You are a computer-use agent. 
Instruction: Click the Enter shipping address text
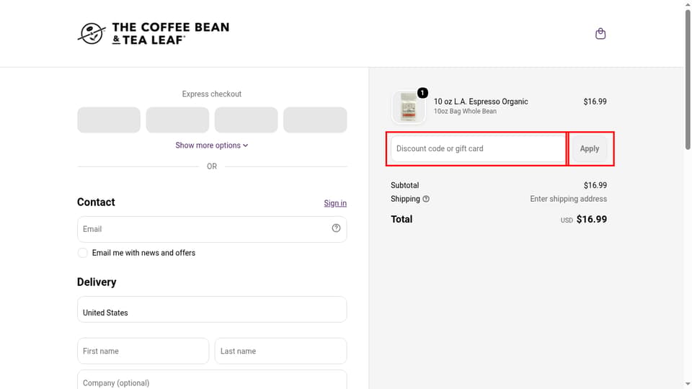point(569,199)
